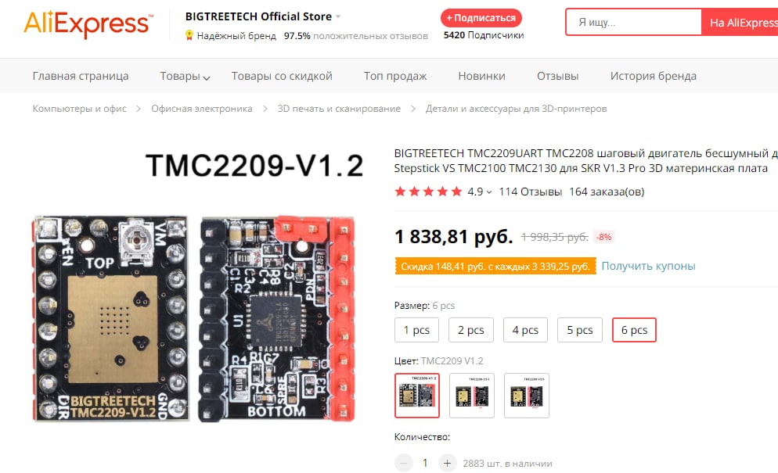The height and width of the screenshot is (473, 778).
Task: Go to the Отзывы store tab
Action: click(558, 76)
